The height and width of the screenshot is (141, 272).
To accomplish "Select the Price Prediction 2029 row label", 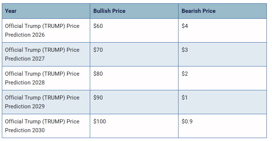I will 42,102.
